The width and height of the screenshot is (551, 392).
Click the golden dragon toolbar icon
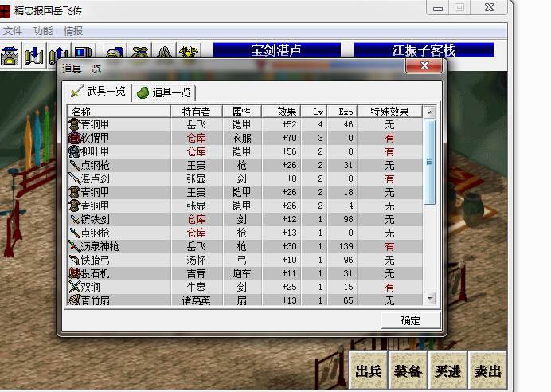pyautogui.click(x=189, y=53)
